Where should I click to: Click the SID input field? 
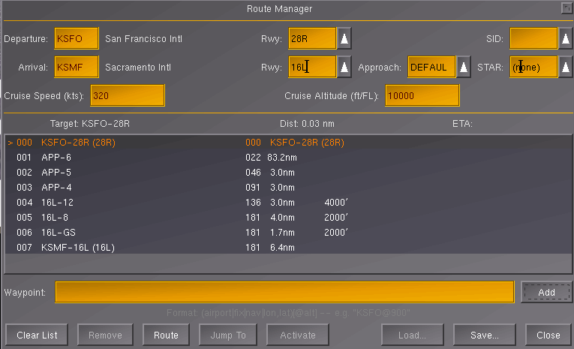(x=533, y=38)
